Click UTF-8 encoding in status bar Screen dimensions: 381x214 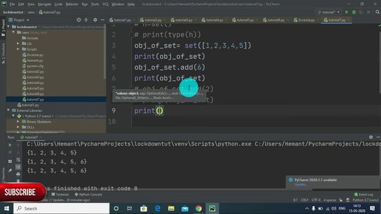pos(316,200)
